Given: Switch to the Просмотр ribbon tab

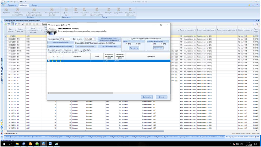Looking at the screenshot, I should click(13, 5).
